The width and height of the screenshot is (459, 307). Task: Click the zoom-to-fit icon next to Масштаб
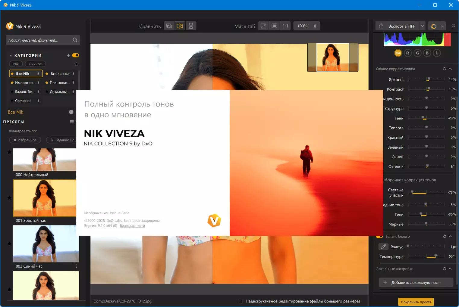[263, 26]
